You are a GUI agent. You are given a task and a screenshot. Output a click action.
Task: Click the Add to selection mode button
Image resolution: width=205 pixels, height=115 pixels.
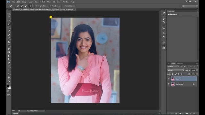pos(22,6)
